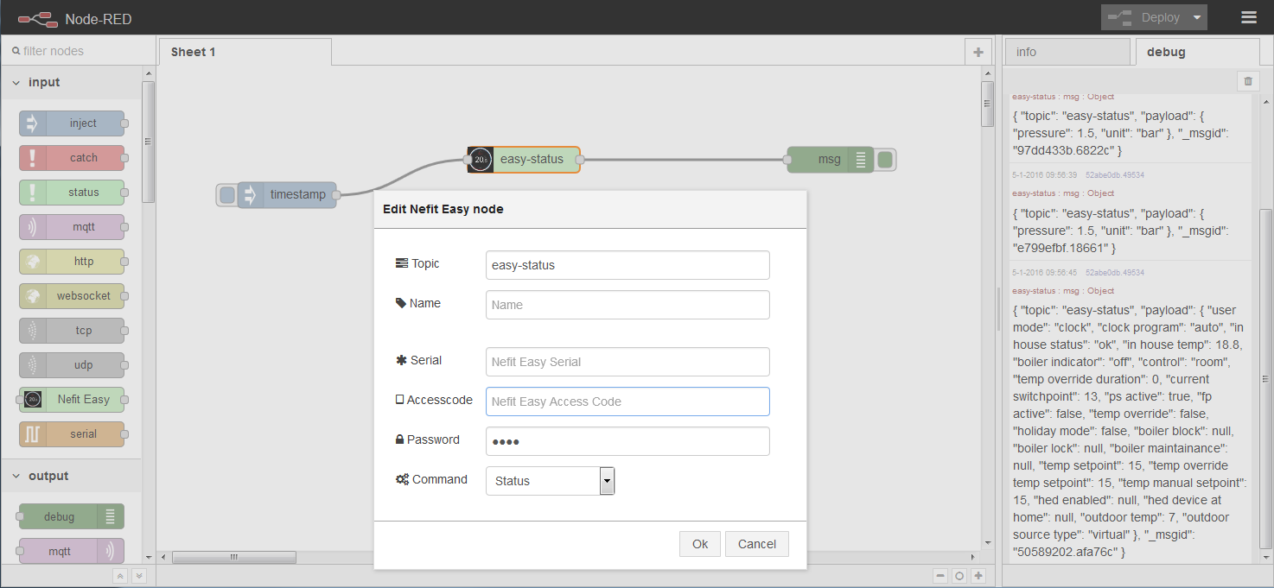The height and width of the screenshot is (588, 1274).
Task: Open the Command dropdown showing Status
Action: click(x=550, y=481)
